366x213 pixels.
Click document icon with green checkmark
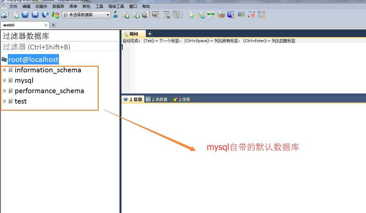(x=191, y=15)
